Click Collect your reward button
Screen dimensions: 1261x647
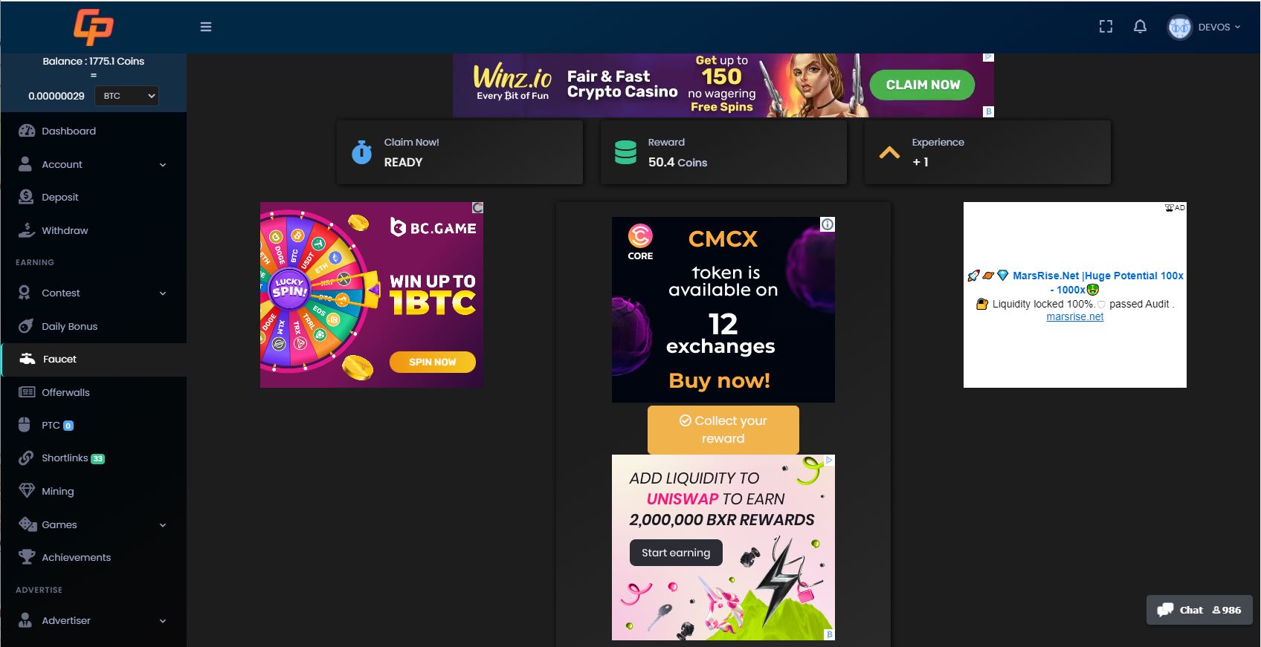[x=723, y=429]
